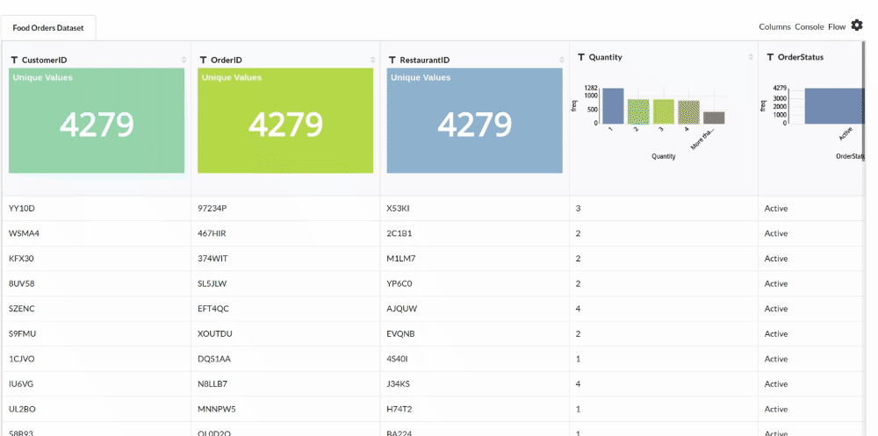Image resolution: width=878 pixels, height=436 pixels.
Task: Click order cell N8LLB7
Action: point(212,384)
